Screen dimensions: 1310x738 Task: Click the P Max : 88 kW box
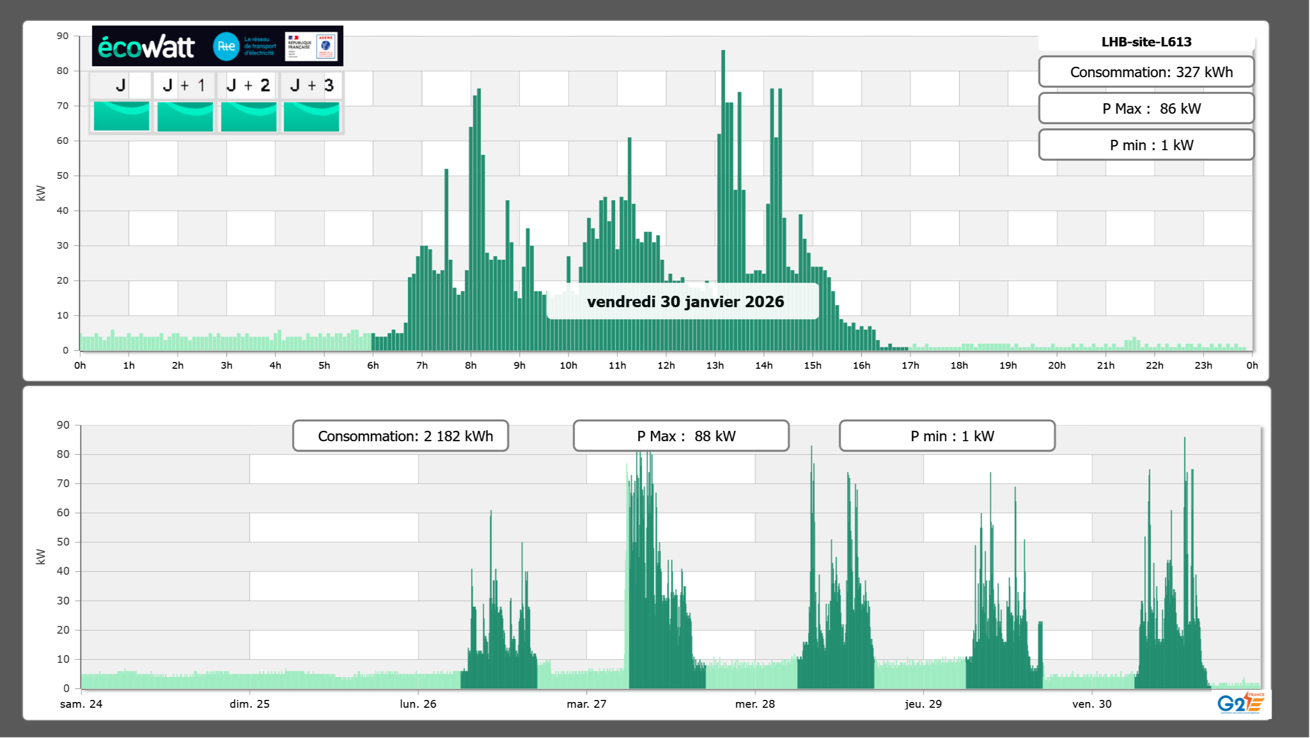click(x=681, y=436)
